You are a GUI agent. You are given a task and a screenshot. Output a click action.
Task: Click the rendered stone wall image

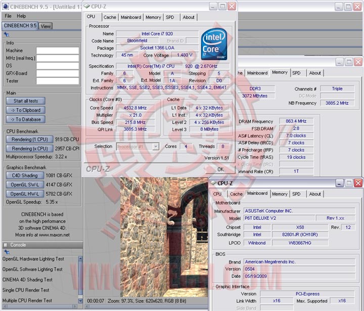coord(164,237)
